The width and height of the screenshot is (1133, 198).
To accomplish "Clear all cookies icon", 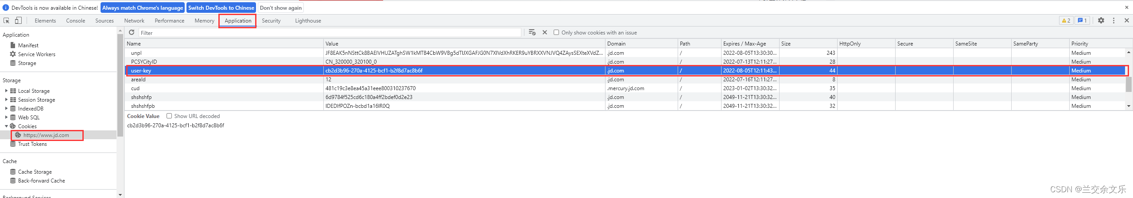I will 532,32.
